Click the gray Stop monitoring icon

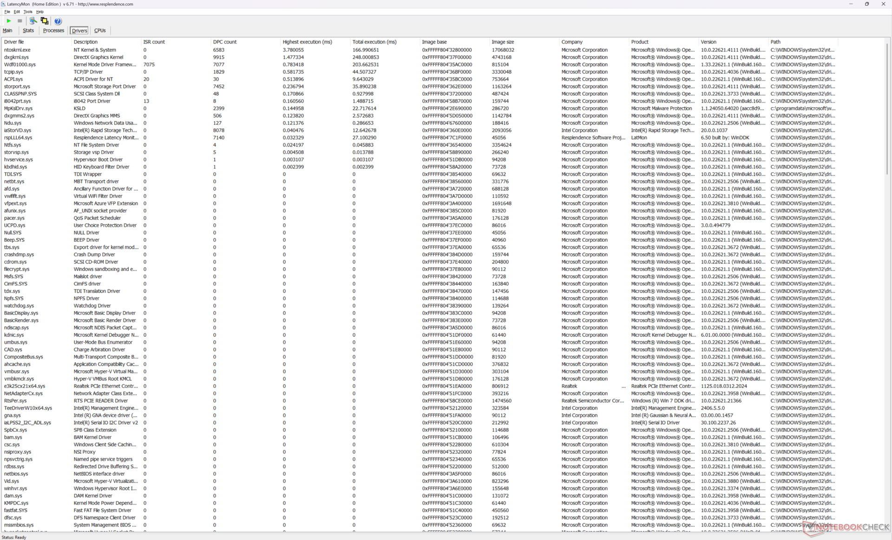click(x=20, y=21)
